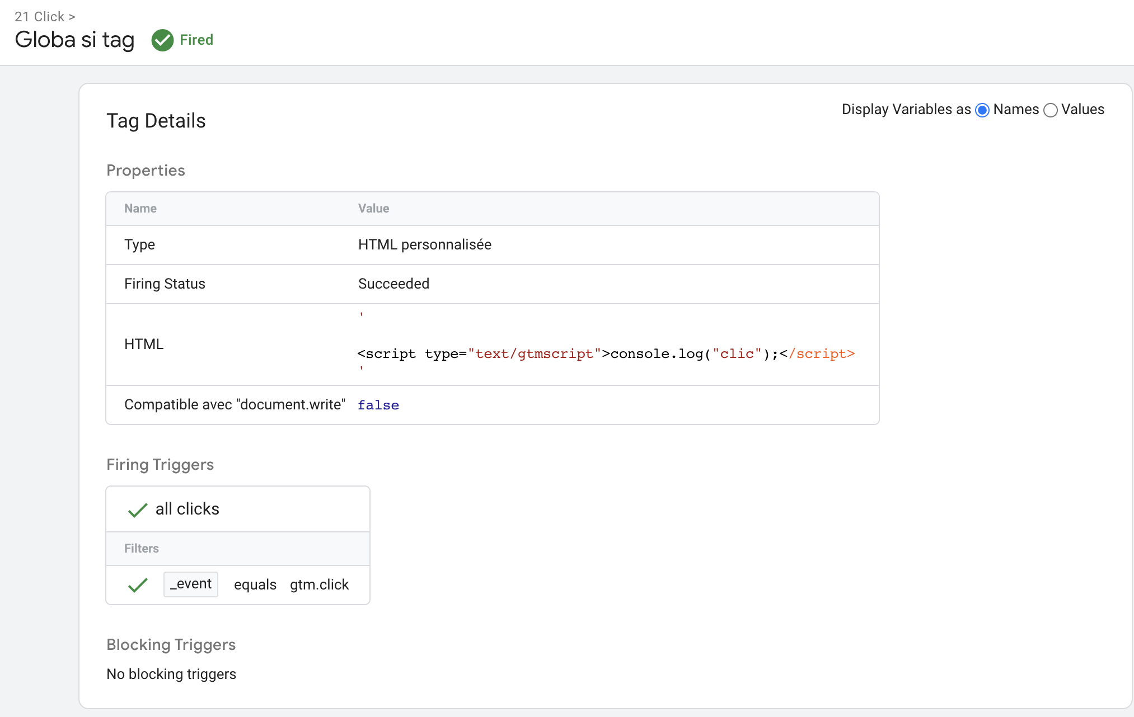The height and width of the screenshot is (717, 1134).
Task: Select the Names radio button
Action: coord(982,110)
